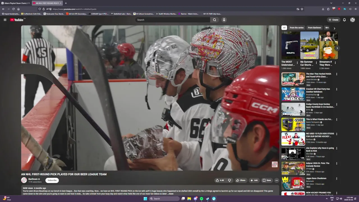Image resolution: width=359 pixels, height=202 pixels.
Task: Select the All filter chip
Action: pos(284,28)
